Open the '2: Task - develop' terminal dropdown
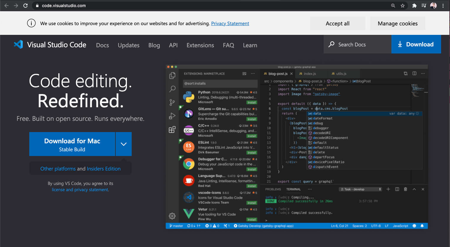450x247 pixels. coord(361,189)
